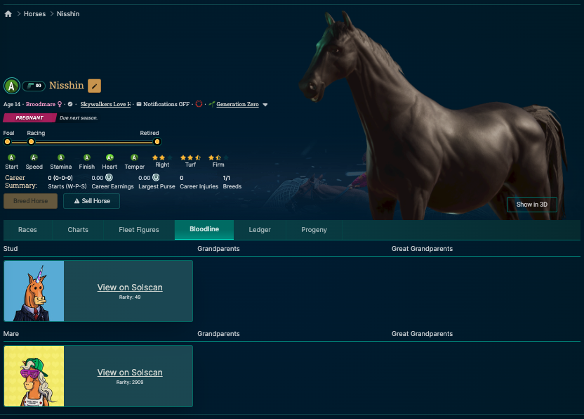Expand the dropdown arrow after Generation Zero
Image resolution: width=584 pixels, height=419 pixels.
[265, 105]
